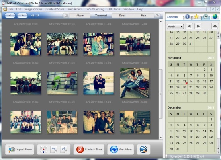Click the next photo arrow button
Image resolution: width=221 pixels, height=160 pixels.
(22, 16)
